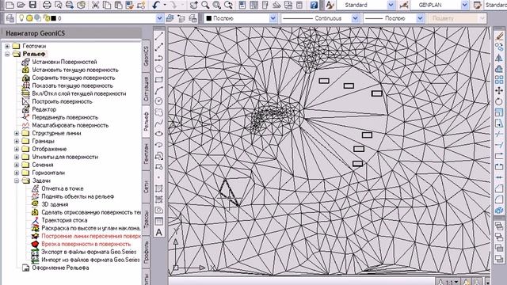The height and width of the screenshot is (285, 507).
Task: Expand the Отображение folder
Action: tap(17, 149)
